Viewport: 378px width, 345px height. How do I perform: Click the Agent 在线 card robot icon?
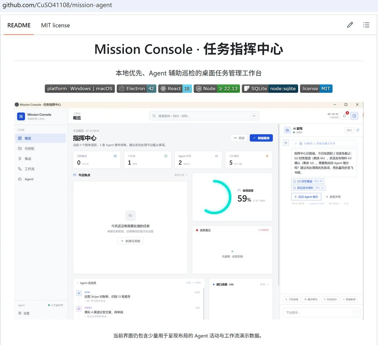[x=217, y=156]
